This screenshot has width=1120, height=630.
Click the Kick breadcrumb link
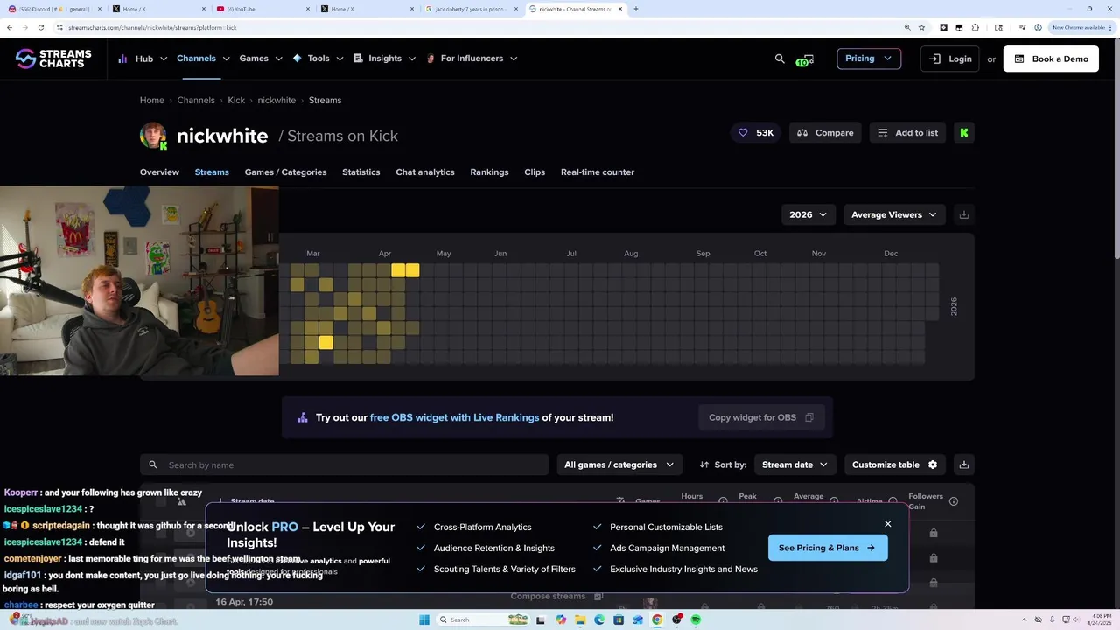[x=236, y=101]
